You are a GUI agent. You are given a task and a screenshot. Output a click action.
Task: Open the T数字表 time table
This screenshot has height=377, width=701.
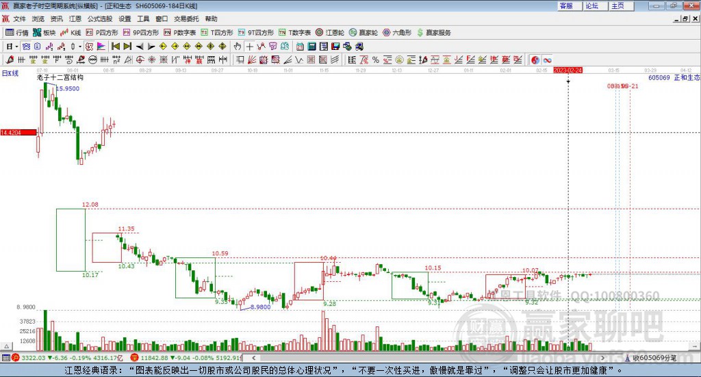click(x=294, y=33)
